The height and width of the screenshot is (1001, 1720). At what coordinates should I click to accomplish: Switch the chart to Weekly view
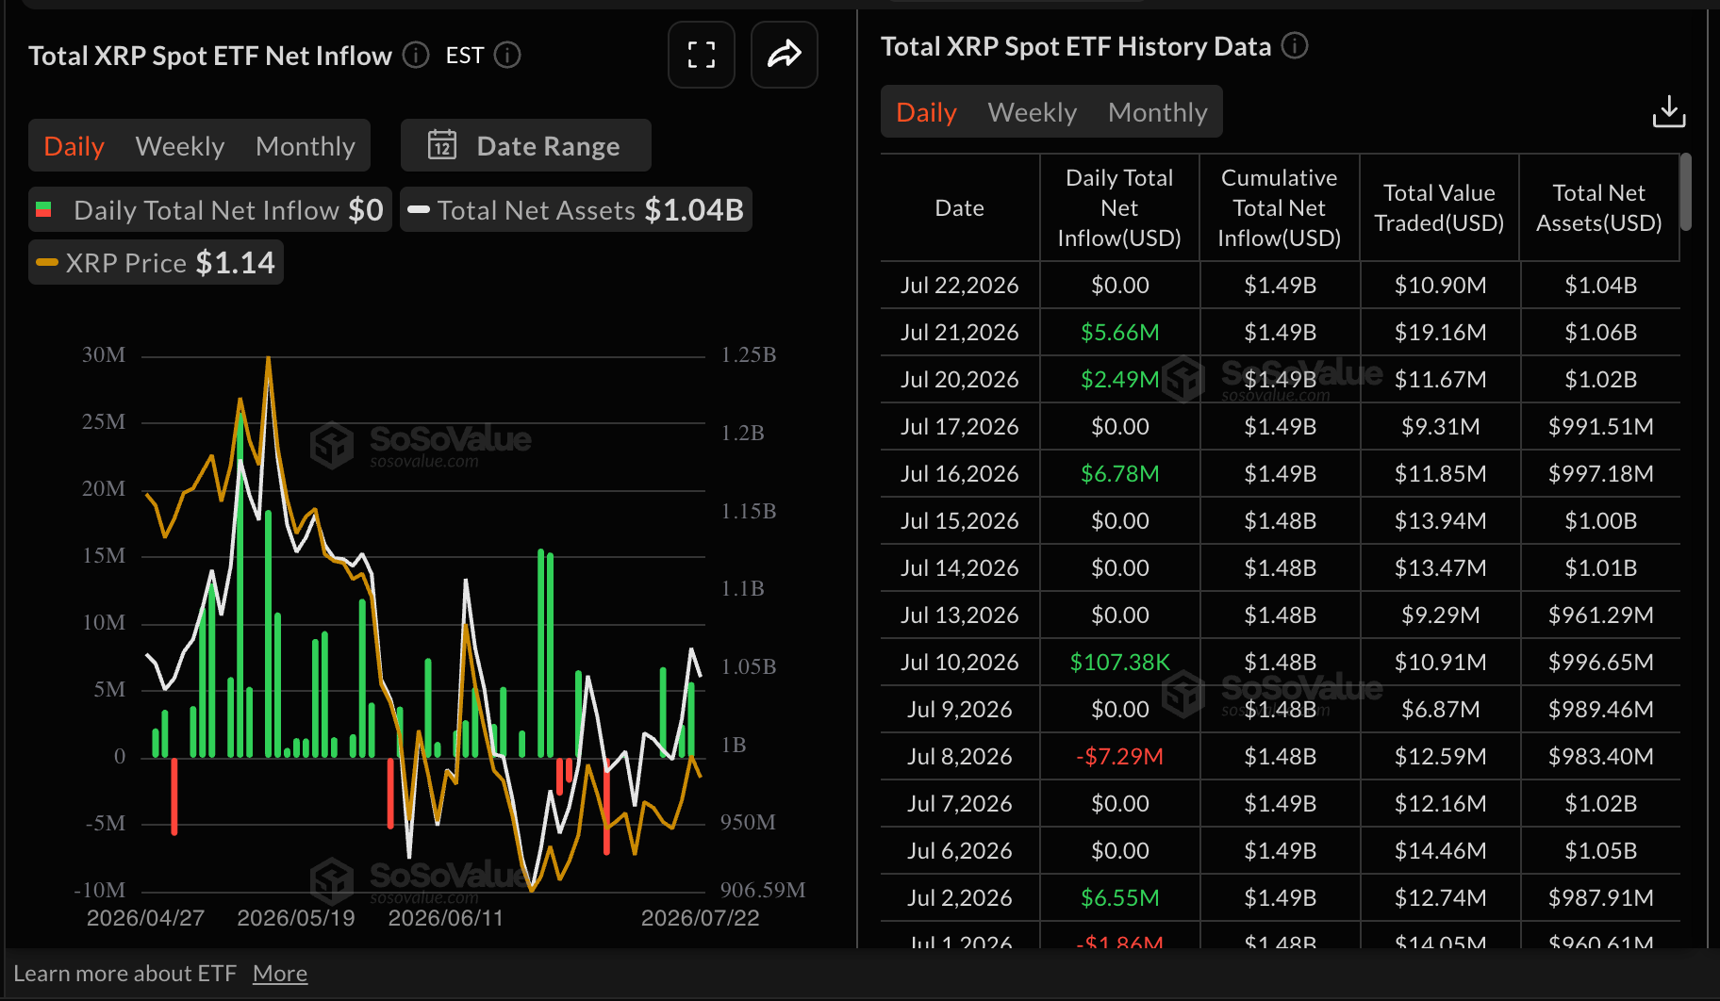click(x=180, y=146)
